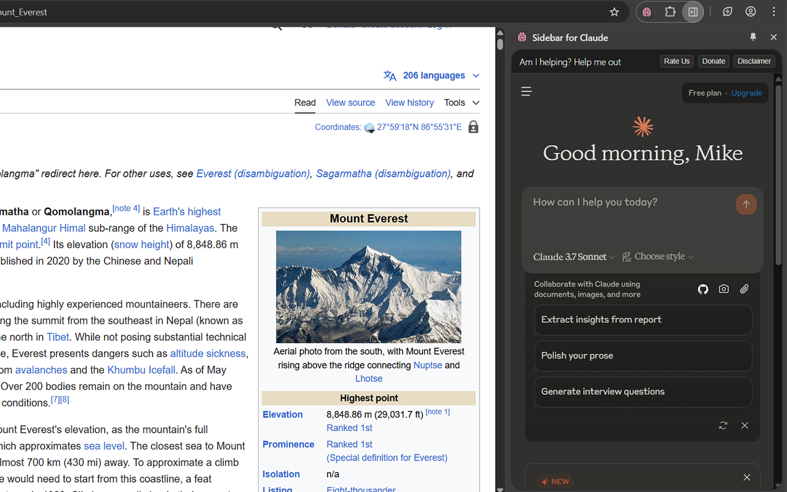Viewport: 787px width, 492px height.
Task: Click the page protection padlock icon
Action: click(473, 127)
